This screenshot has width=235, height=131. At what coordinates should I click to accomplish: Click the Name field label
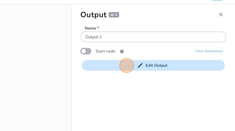coord(90,28)
